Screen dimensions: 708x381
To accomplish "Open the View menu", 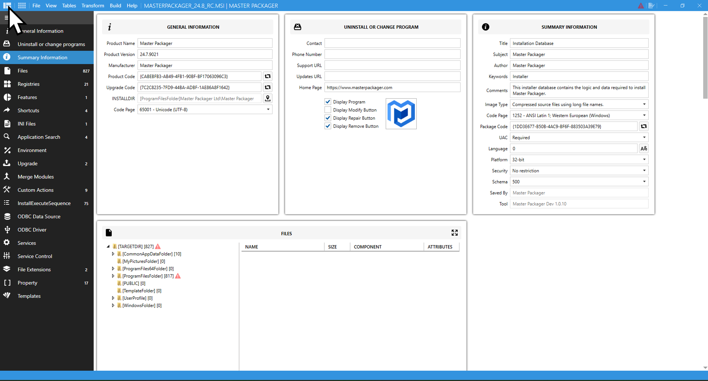I will (x=51, y=6).
